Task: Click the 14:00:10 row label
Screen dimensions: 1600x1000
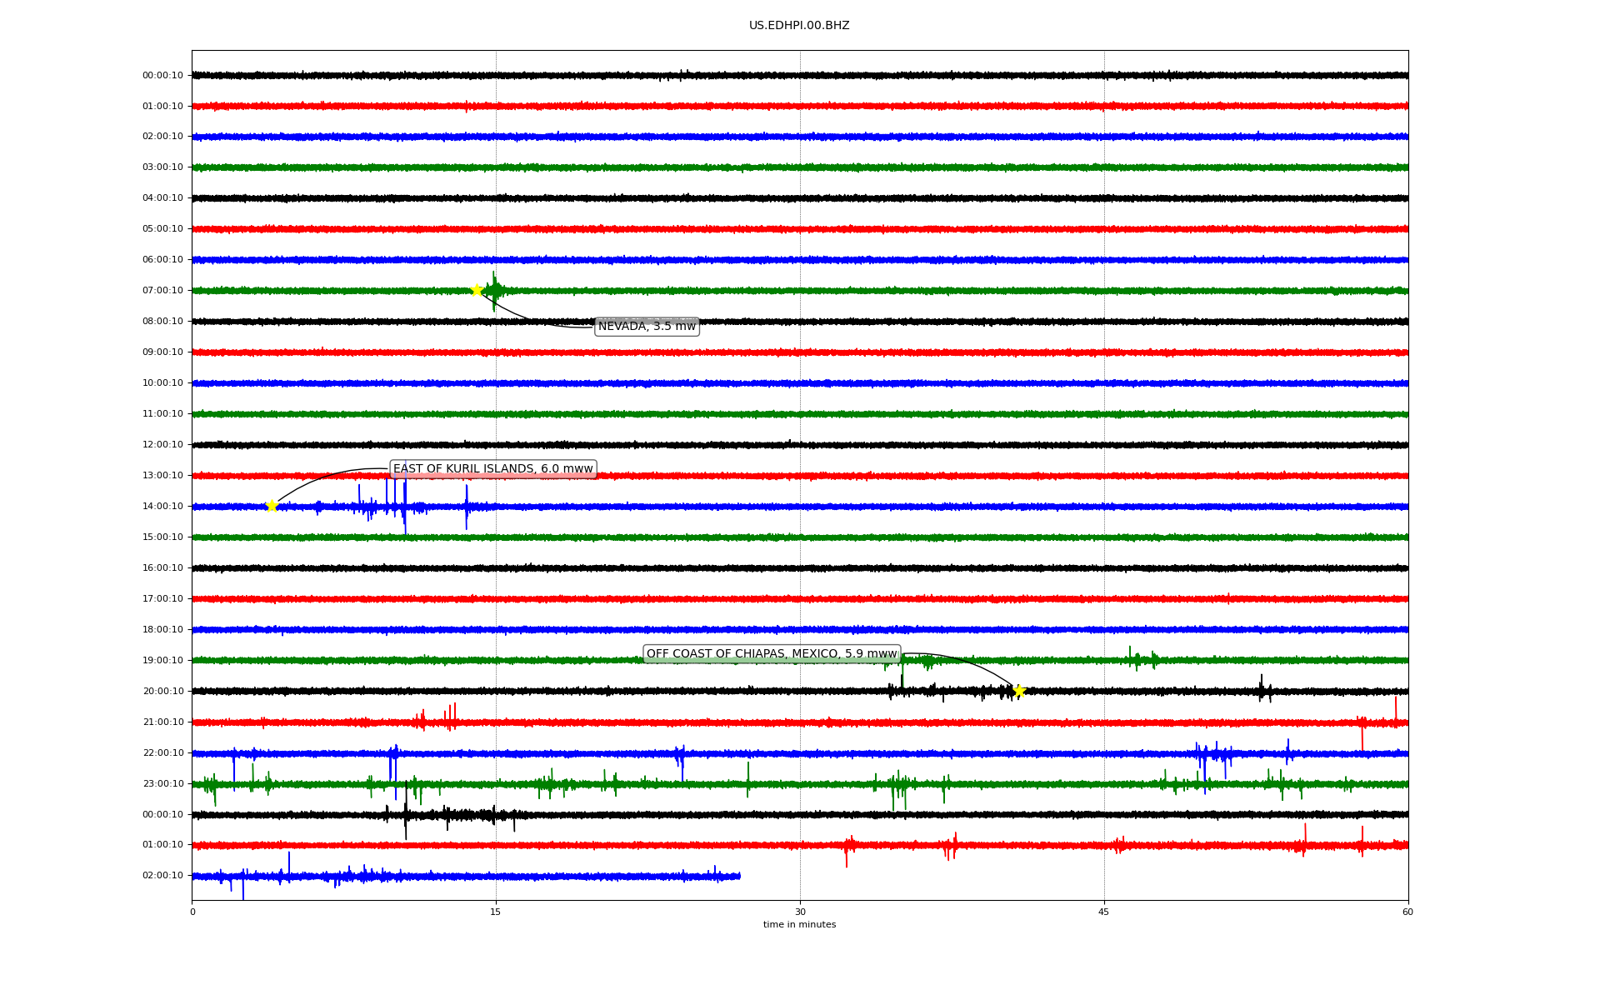Action: tap(162, 507)
